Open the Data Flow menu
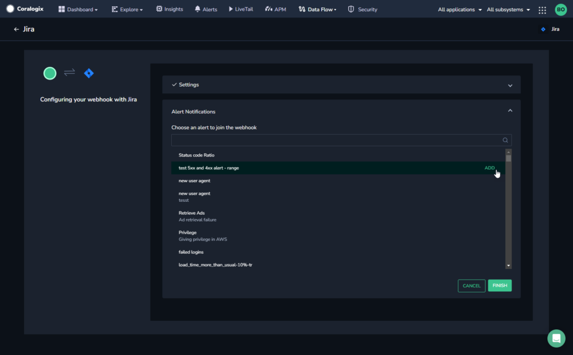This screenshot has width=573, height=355. pyautogui.click(x=317, y=9)
